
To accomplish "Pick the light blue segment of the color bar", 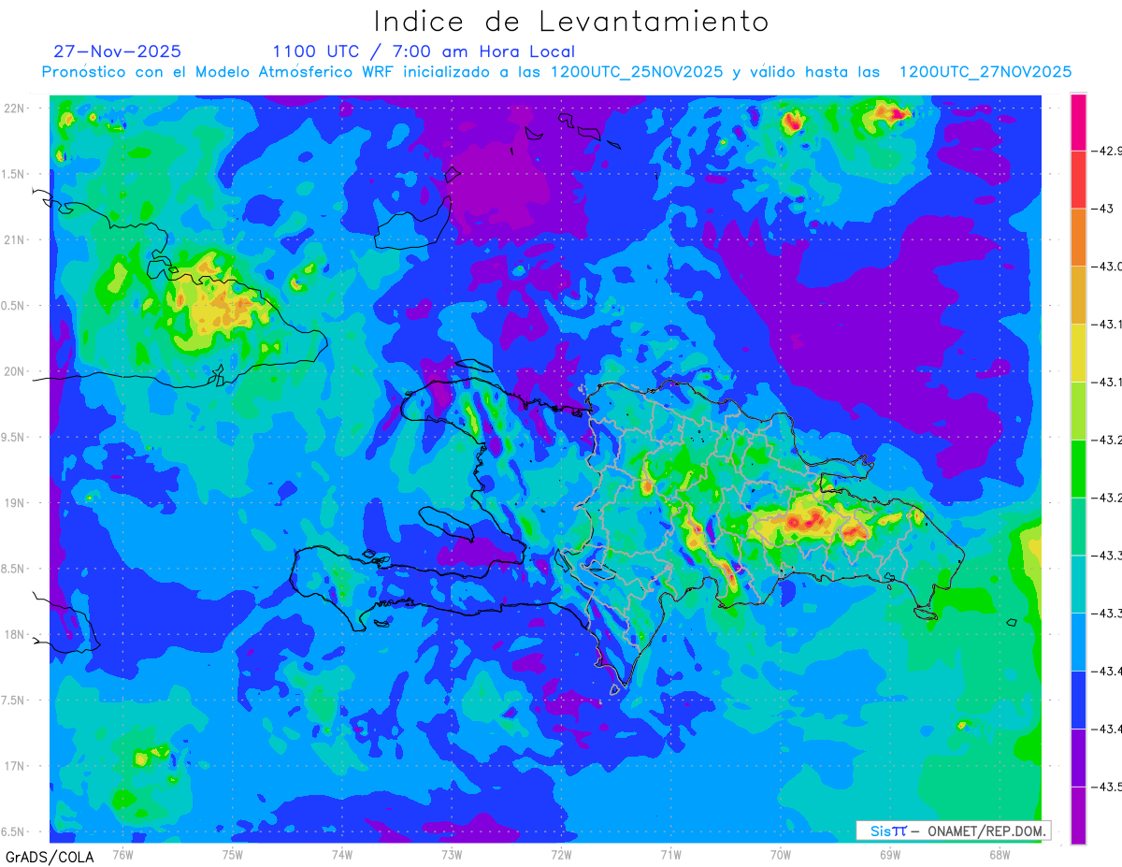I will click(x=1078, y=642).
